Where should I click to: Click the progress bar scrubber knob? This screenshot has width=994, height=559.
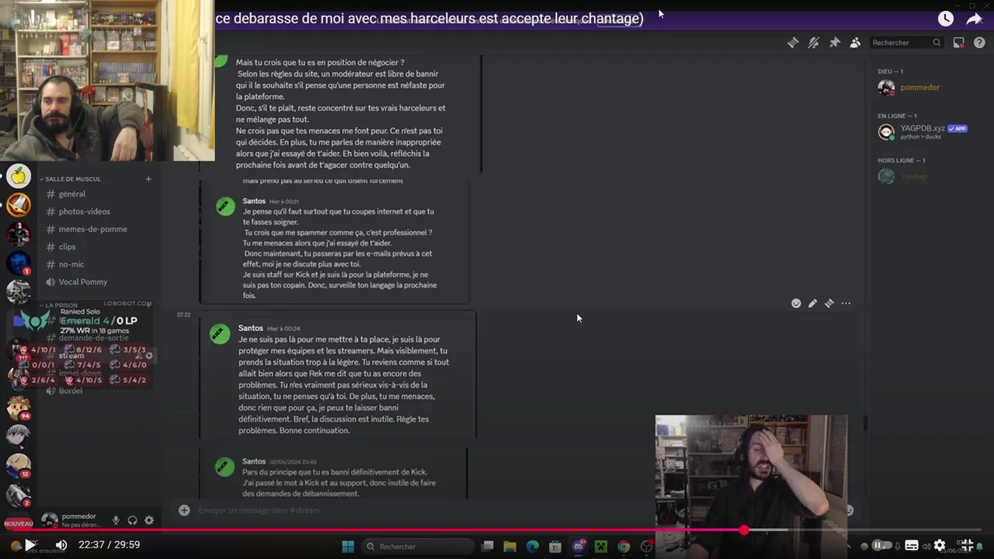tap(744, 530)
